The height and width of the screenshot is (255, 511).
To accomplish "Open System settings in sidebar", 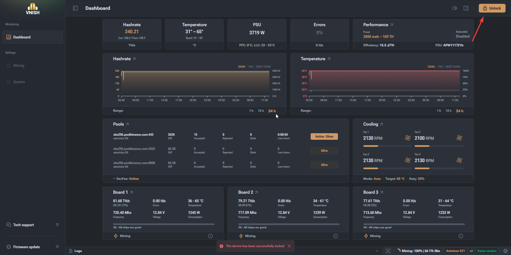I will click(x=32, y=82).
